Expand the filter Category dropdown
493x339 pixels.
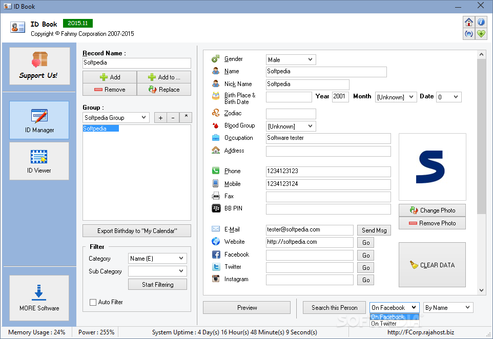point(157,258)
